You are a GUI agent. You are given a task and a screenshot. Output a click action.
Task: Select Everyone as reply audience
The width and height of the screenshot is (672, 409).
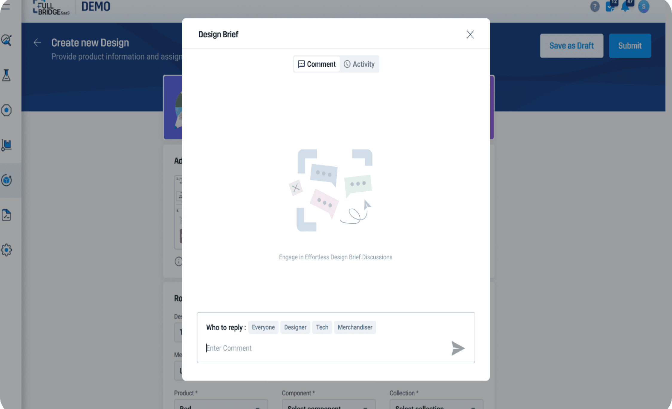pyautogui.click(x=263, y=327)
